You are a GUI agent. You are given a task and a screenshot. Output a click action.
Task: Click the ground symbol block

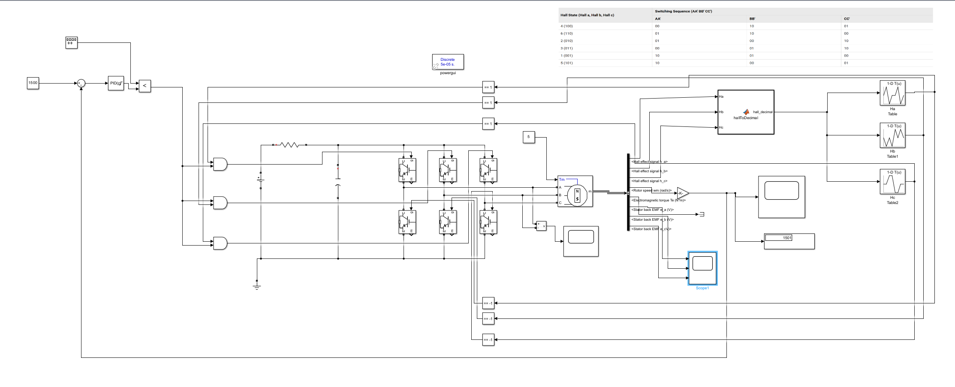[257, 285]
